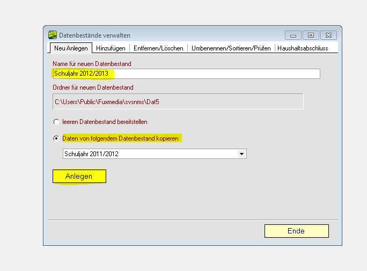Click the 'Ordner für neuen Datenbestand' label

point(93,87)
